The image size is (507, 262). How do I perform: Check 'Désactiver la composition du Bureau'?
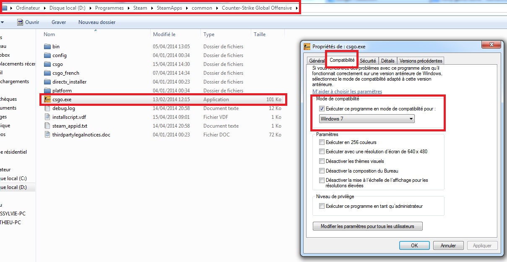(x=322, y=171)
